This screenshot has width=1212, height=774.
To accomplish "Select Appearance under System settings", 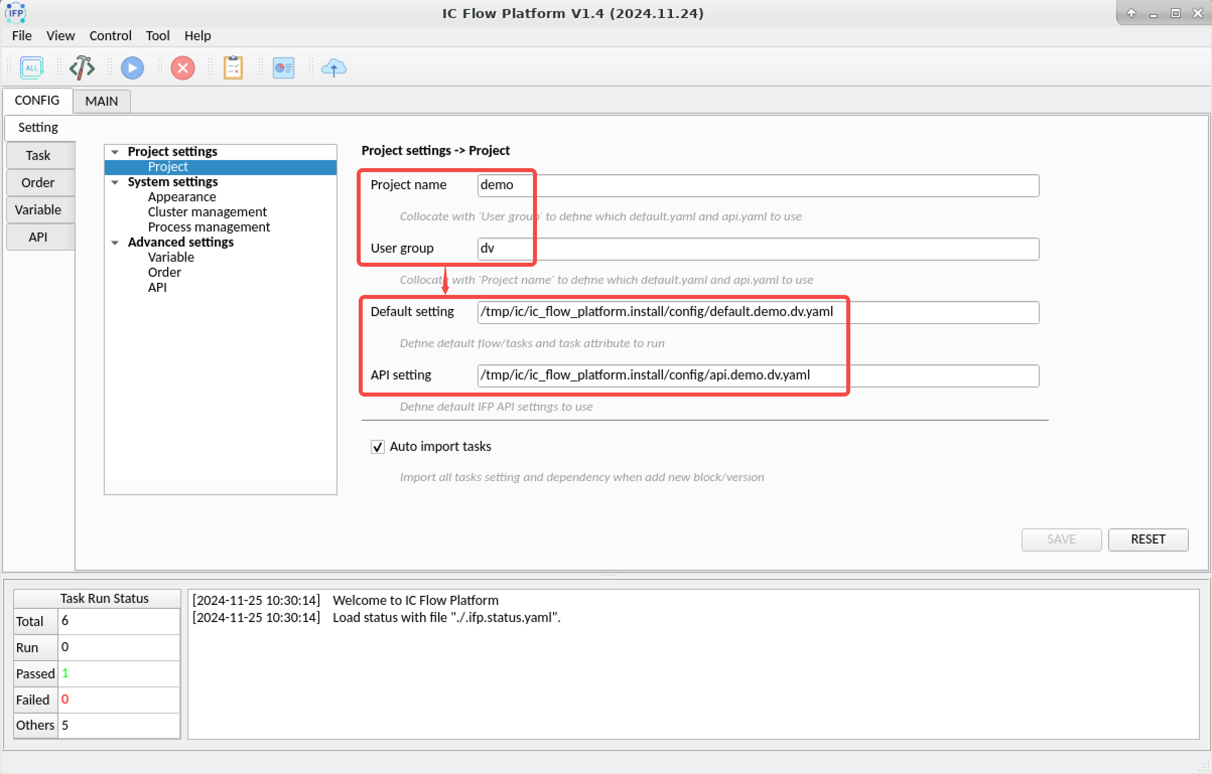I will (182, 197).
